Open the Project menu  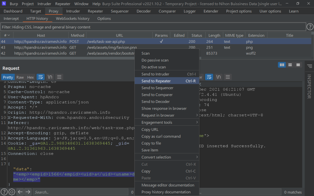tap(28, 4)
